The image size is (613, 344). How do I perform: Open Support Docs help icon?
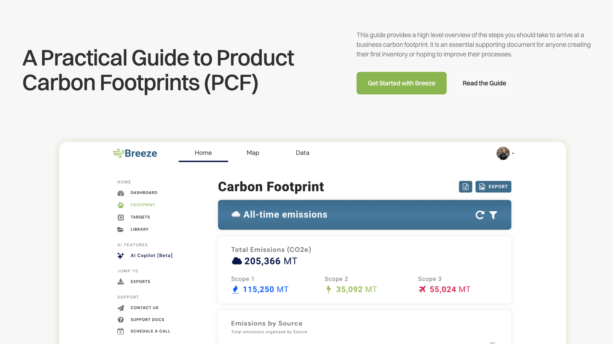coord(121,319)
